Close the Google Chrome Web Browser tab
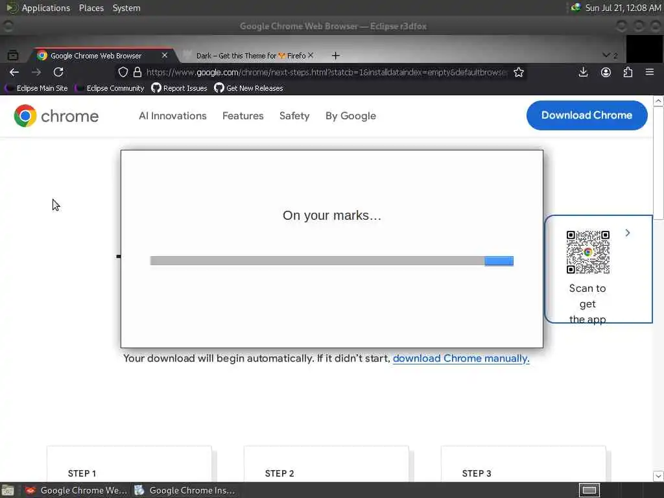The image size is (664, 498). pos(165,56)
